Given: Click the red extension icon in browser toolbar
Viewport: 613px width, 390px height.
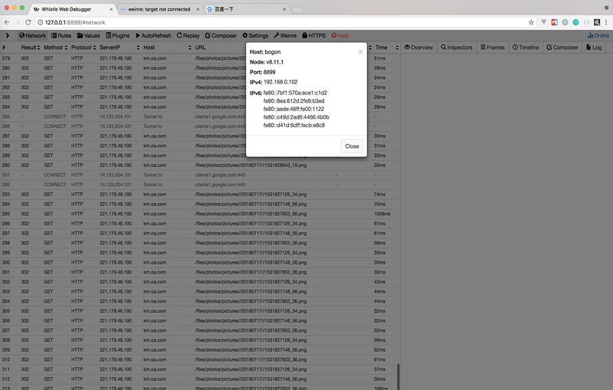Looking at the screenshot, I should [554, 22].
